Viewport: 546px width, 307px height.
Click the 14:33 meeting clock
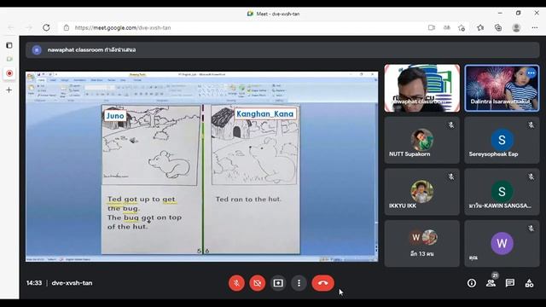34,283
